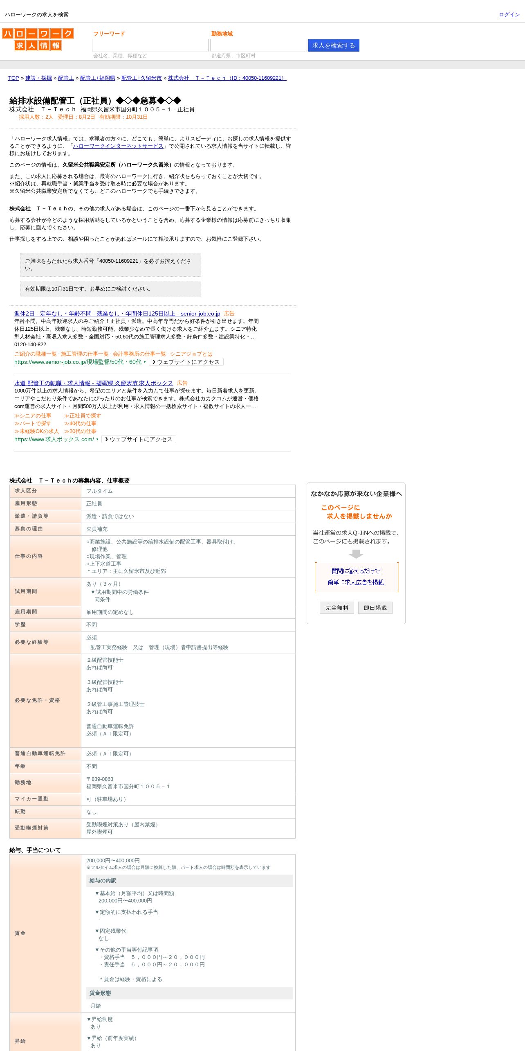Open 配管工+福岡県 breadcrumb

(x=98, y=78)
